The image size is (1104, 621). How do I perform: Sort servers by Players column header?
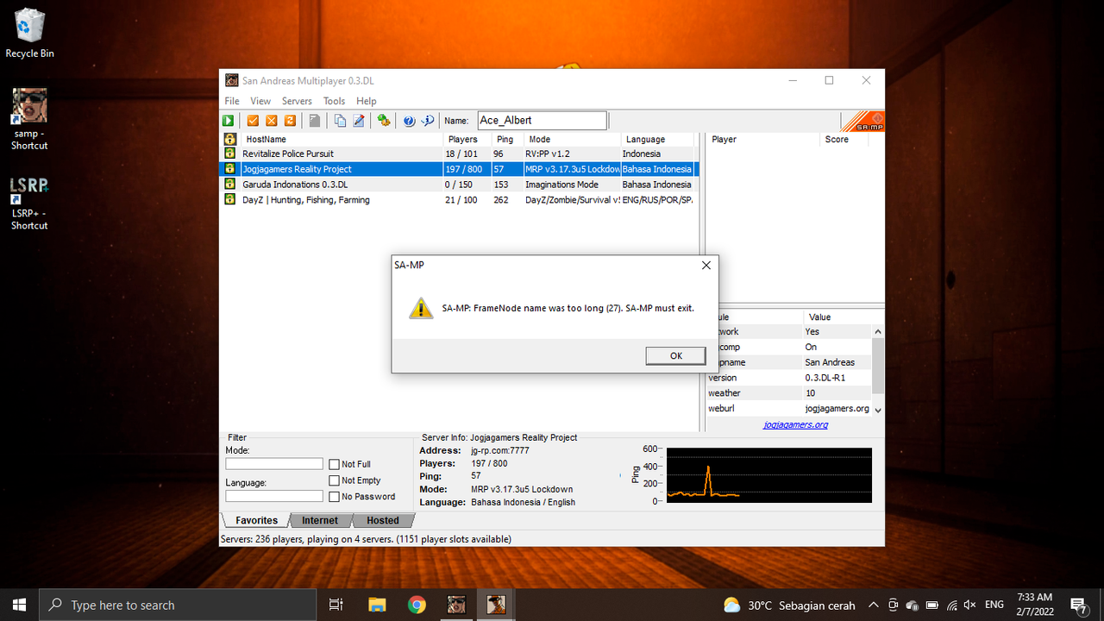pos(467,139)
